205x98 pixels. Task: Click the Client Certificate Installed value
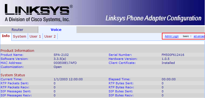click(x=168, y=63)
